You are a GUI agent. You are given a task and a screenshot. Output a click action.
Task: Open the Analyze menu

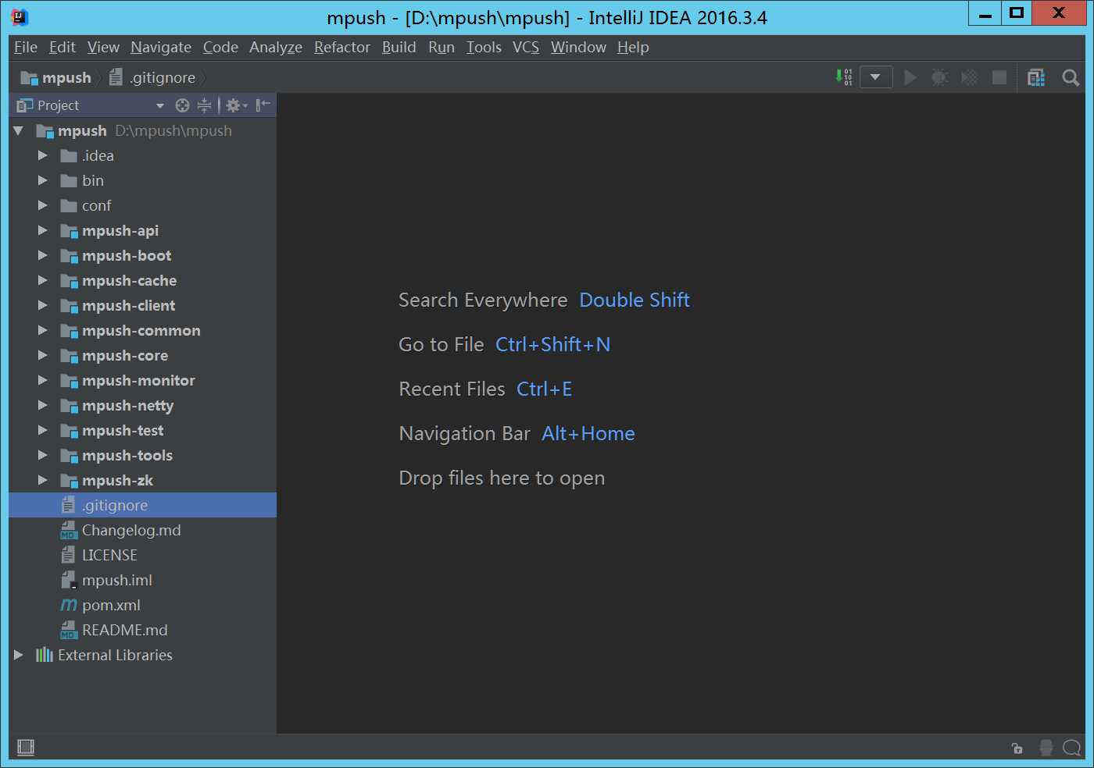[x=276, y=47]
